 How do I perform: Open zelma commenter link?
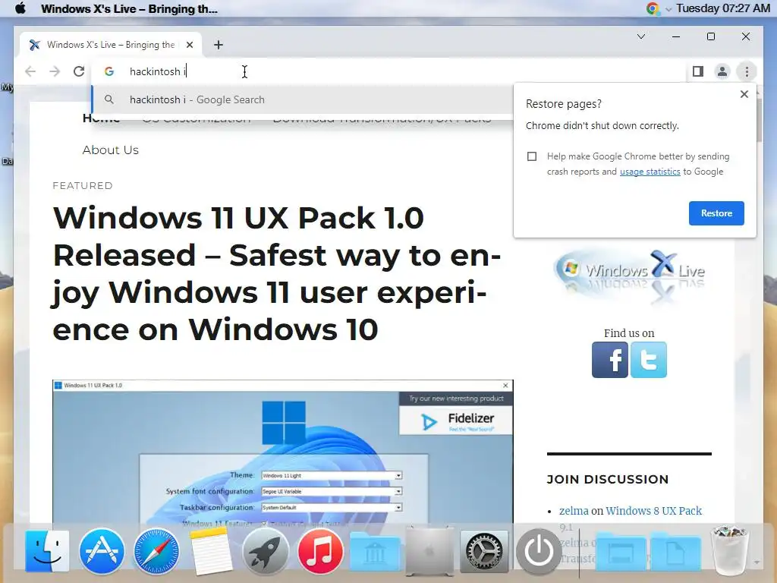coord(574,511)
